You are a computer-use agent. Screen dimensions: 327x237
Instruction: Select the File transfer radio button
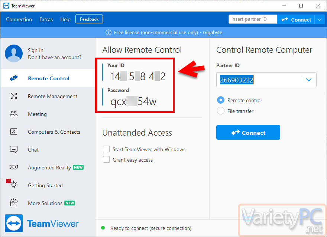pos(221,111)
